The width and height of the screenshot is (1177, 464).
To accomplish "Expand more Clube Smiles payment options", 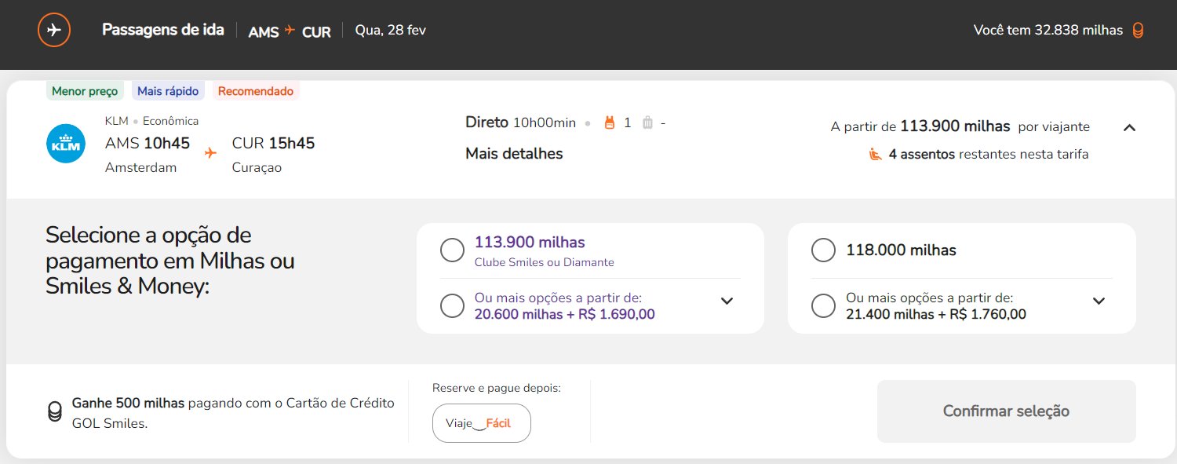I will (x=727, y=301).
